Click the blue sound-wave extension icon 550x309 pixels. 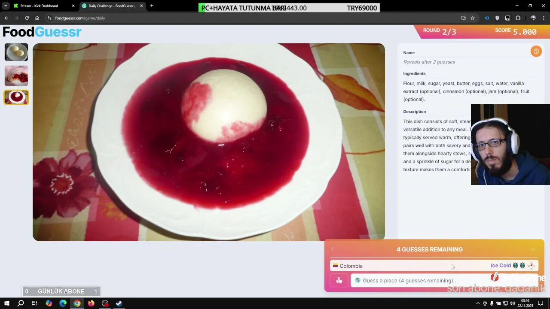click(x=487, y=18)
